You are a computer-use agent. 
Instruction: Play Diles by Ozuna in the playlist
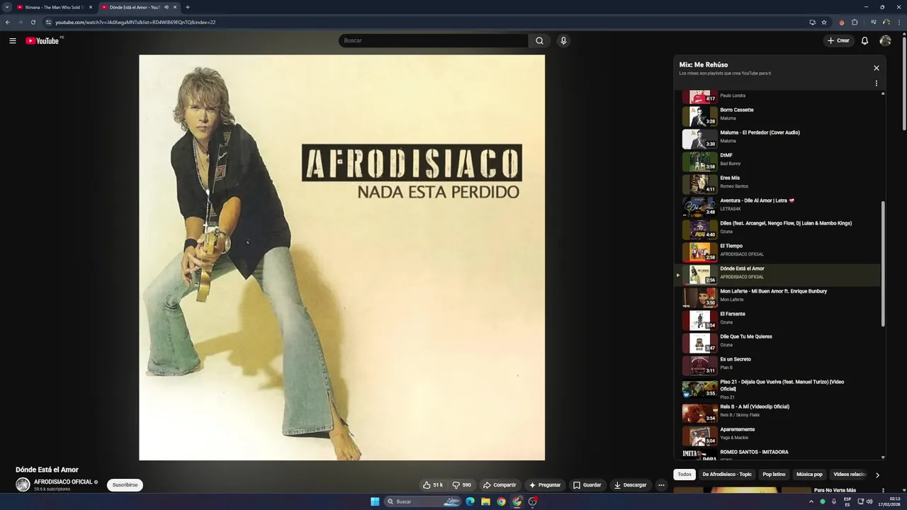point(777,229)
